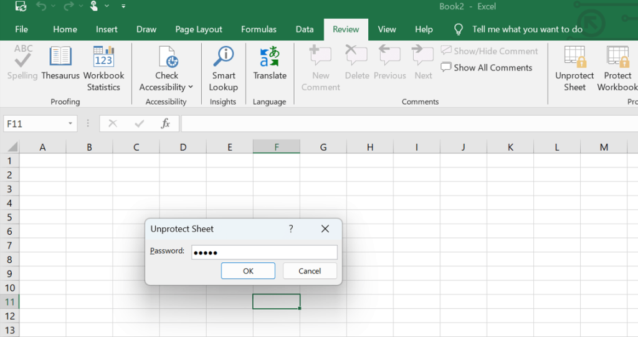Click the Show All Comments toggle
This screenshot has height=337, width=638.
[x=487, y=67]
